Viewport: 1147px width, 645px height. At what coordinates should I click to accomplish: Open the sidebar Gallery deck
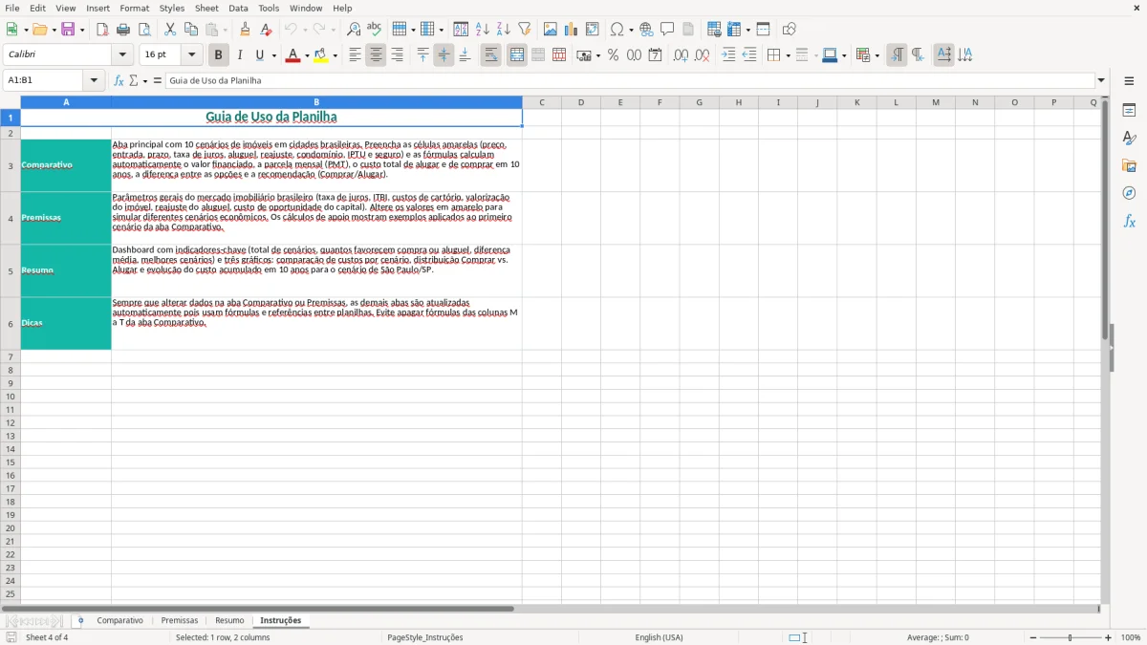tap(1129, 166)
